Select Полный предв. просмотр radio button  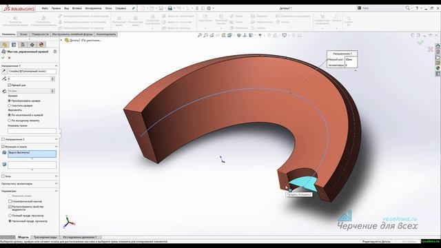pyautogui.click(x=10, y=216)
